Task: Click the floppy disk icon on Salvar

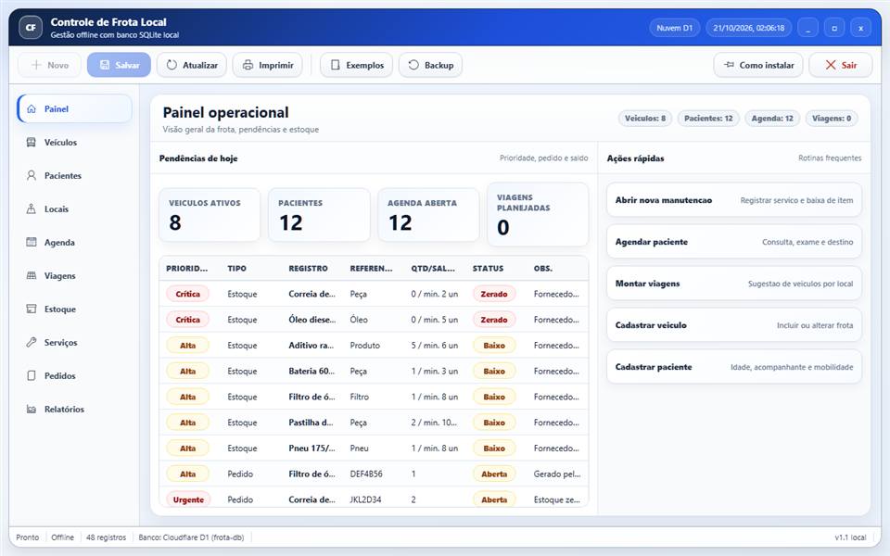Action: 105,65
